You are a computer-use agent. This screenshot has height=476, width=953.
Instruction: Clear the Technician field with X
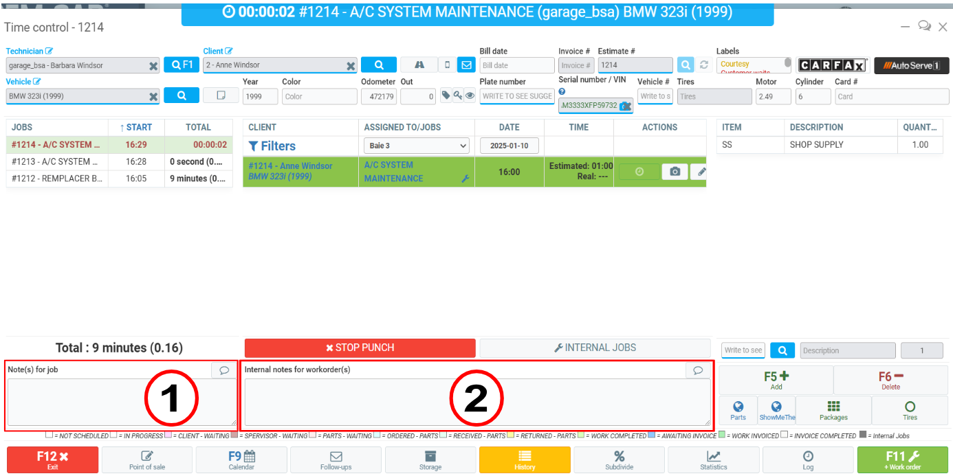(x=153, y=66)
